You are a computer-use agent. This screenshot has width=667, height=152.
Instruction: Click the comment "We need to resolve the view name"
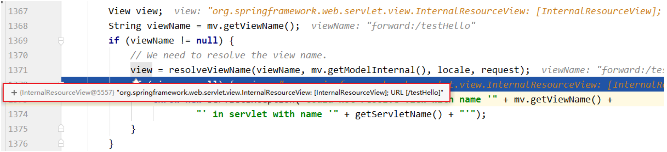click(228, 55)
